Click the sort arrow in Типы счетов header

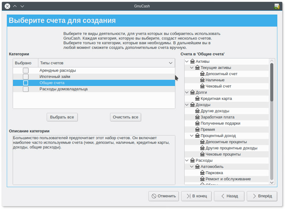pos(171,63)
